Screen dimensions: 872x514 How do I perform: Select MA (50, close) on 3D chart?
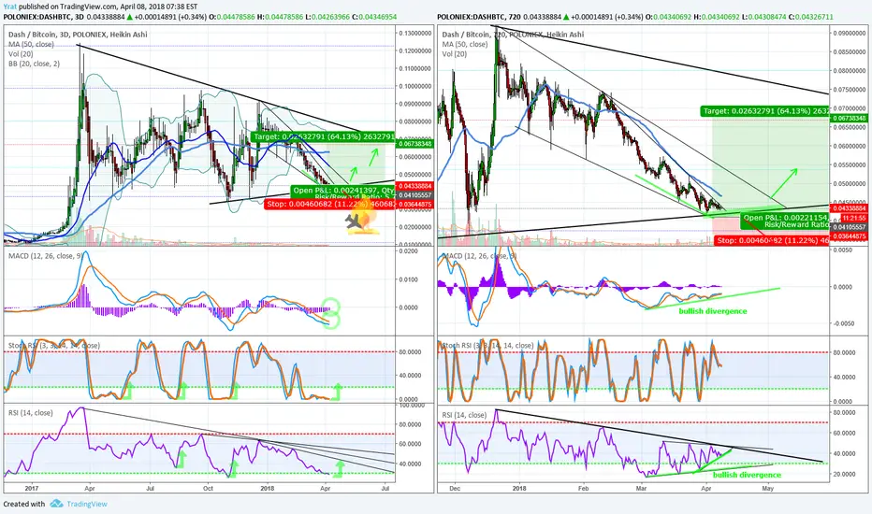(31, 44)
